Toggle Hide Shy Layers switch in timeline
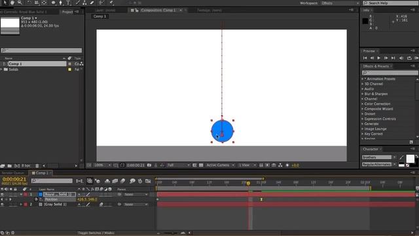Screen dimensions: 419x236 (107, 181)
